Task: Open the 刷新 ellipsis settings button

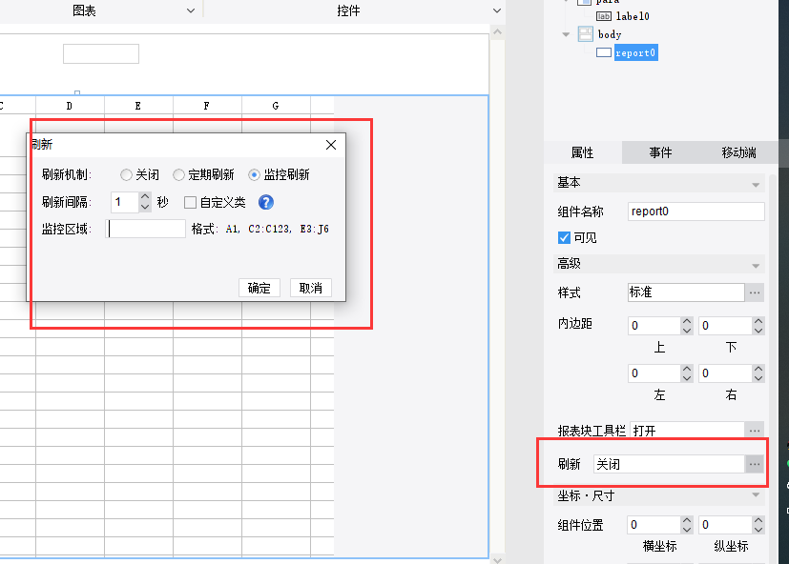Action: click(755, 464)
